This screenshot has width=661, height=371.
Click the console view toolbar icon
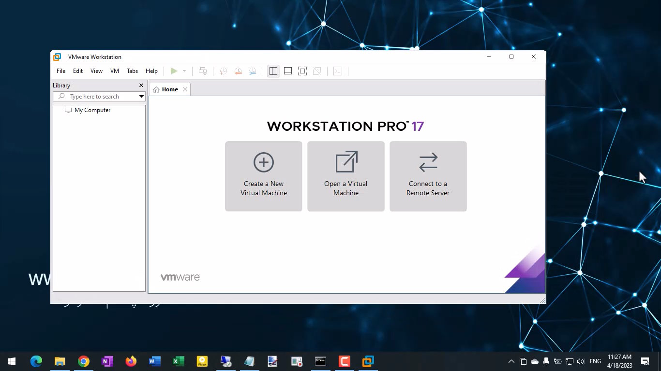338,71
